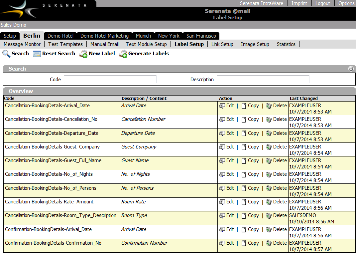356x253 pixels.
Task: Open Link Setup submenu
Action: (x=222, y=44)
